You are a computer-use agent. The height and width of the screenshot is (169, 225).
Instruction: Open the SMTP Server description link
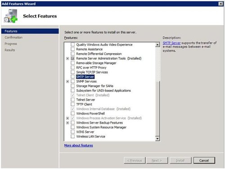(x=171, y=43)
